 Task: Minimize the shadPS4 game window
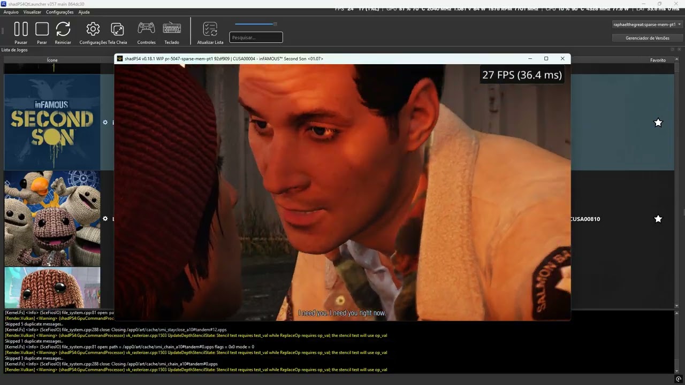(x=530, y=58)
